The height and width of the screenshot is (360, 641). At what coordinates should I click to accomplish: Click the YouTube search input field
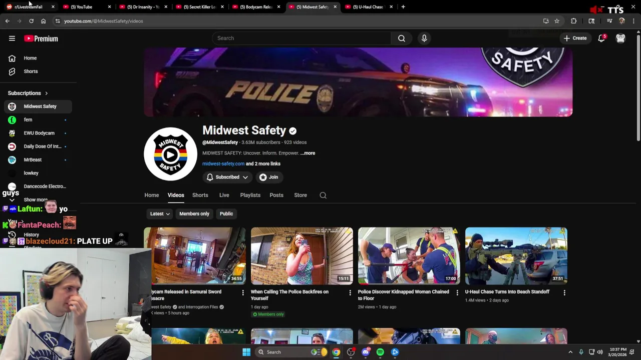click(x=301, y=38)
